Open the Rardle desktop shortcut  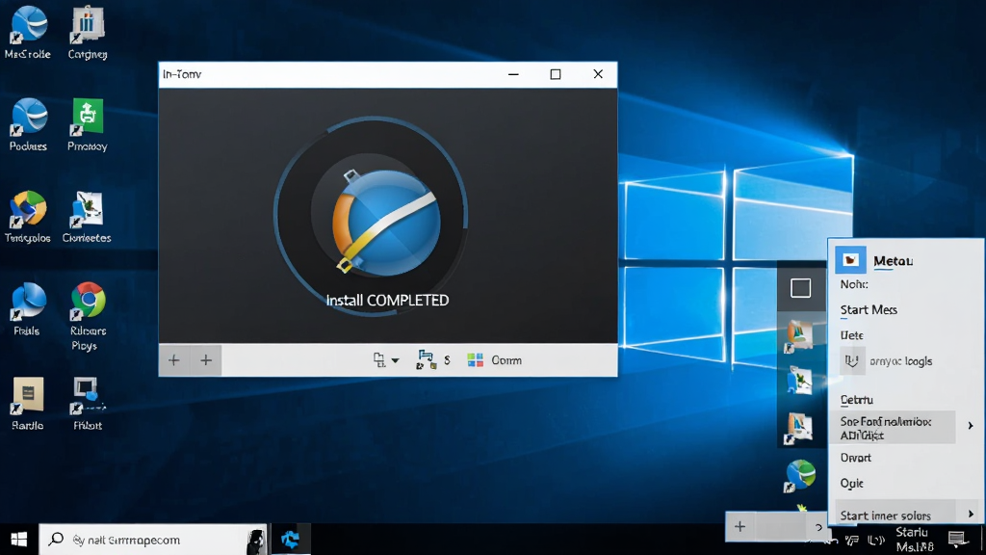[28, 403]
